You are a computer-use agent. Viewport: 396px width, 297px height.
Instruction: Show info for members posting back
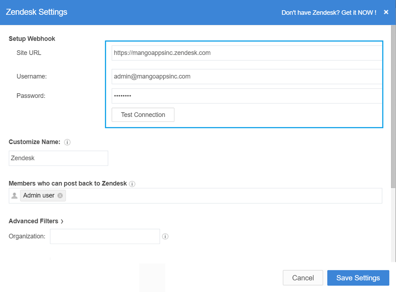pyautogui.click(x=132, y=184)
